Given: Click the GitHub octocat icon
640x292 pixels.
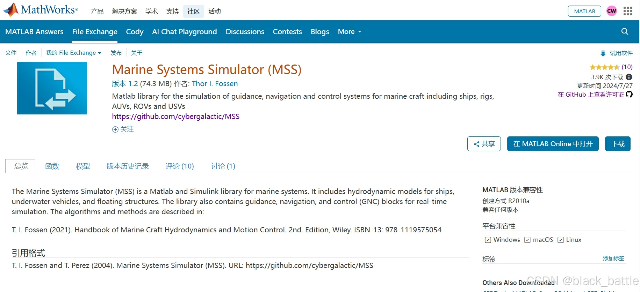Looking at the screenshot, I should click(629, 94).
